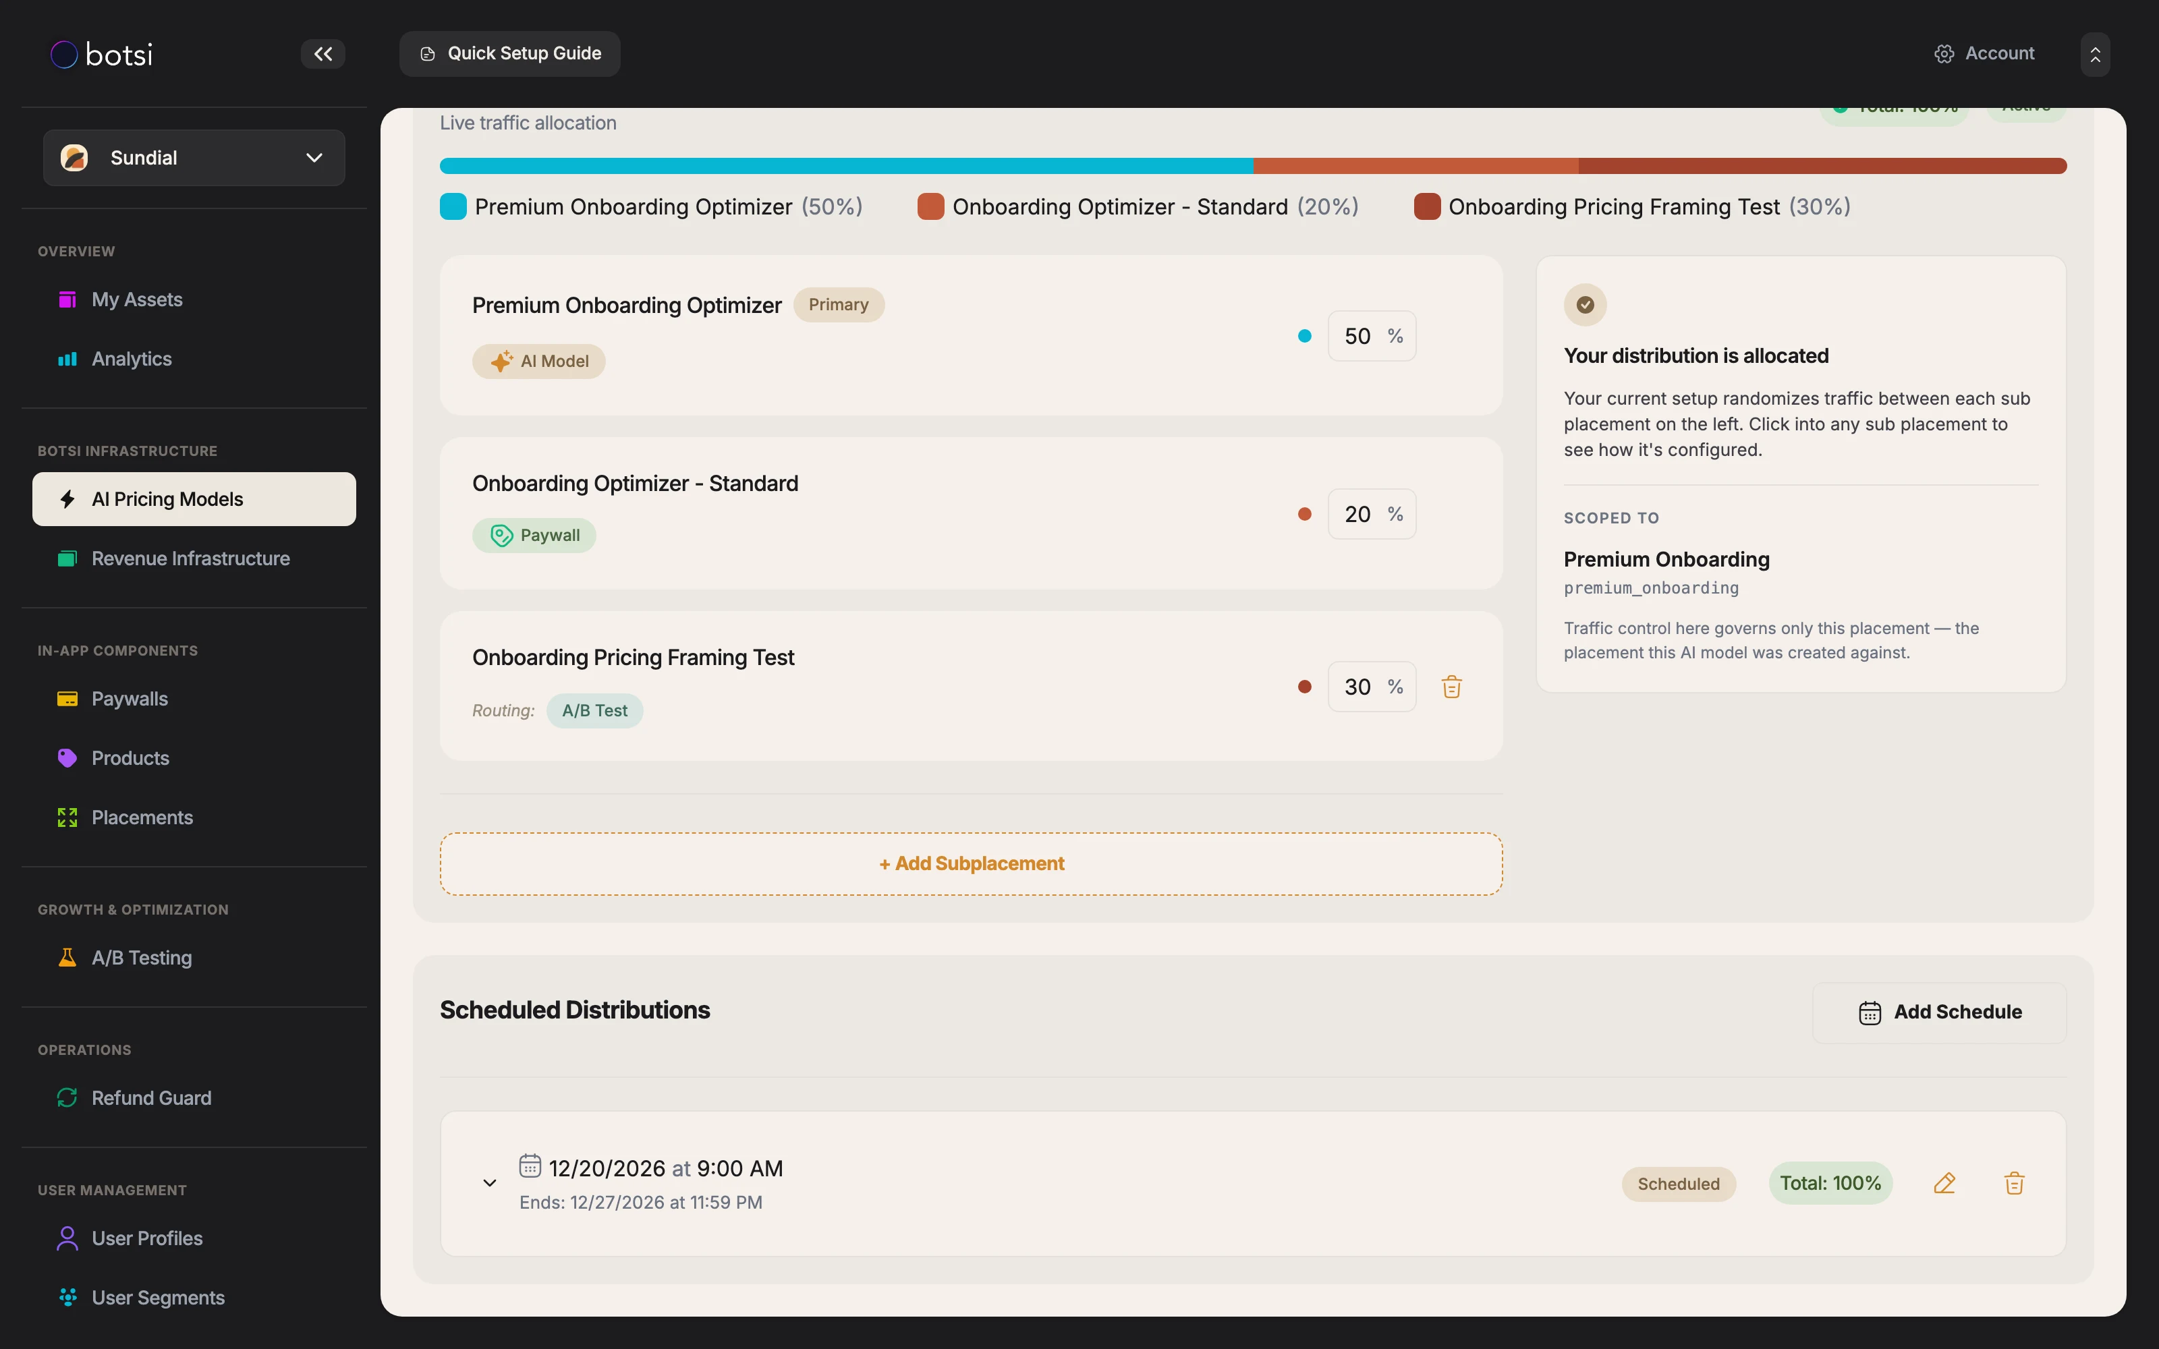Click the Paywalls card icon
Viewport: 2159px width, 1349px height.
click(x=67, y=699)
